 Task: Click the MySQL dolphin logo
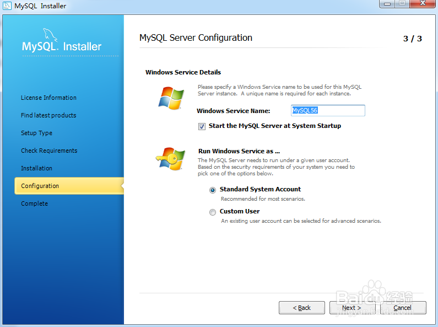(x=50, y=35)
